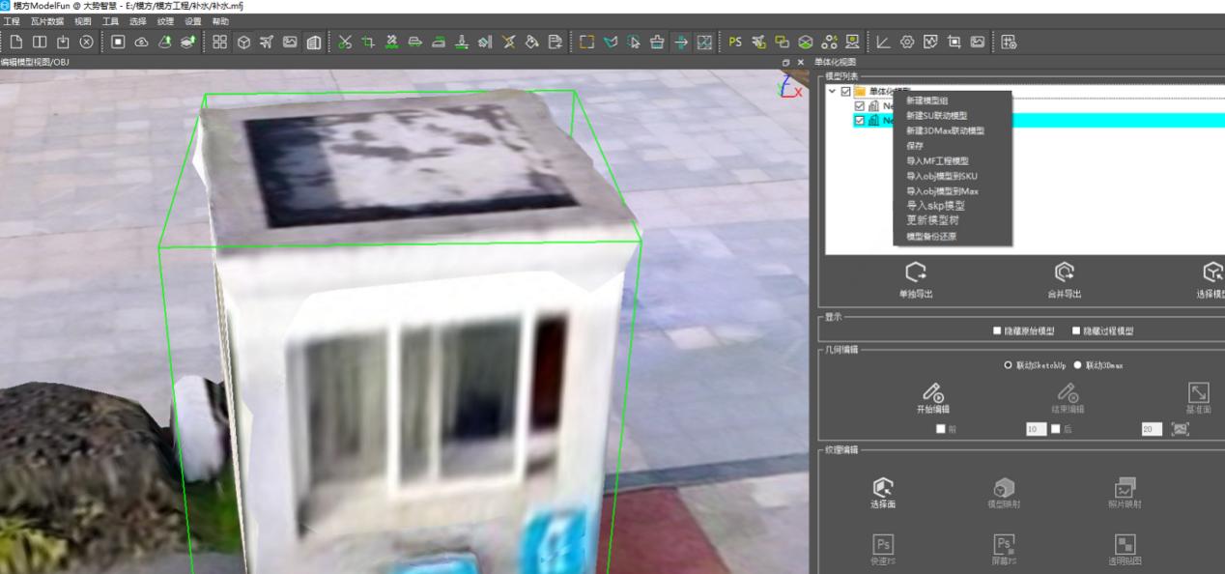Screen dimensions: 1225x574
Task: Click the scissors cut tool icon
Action: pyautogui.click(x=345, y=42)
